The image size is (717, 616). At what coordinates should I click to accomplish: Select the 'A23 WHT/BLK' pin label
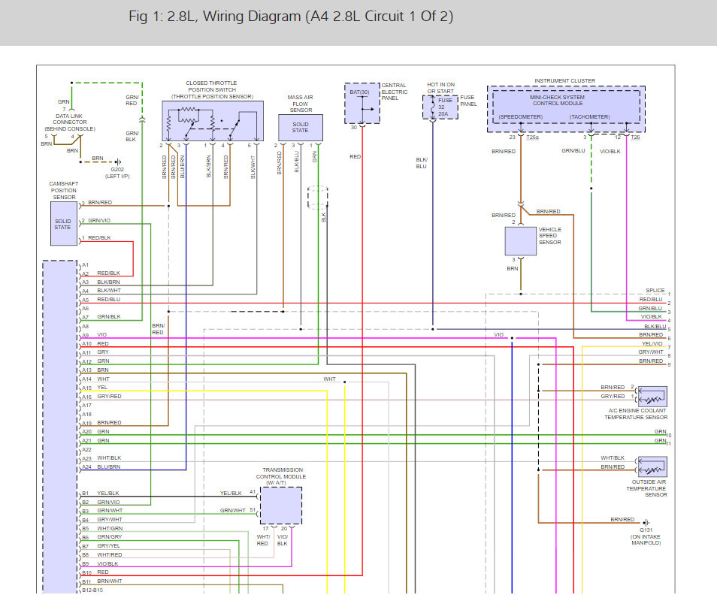(102, 458)
